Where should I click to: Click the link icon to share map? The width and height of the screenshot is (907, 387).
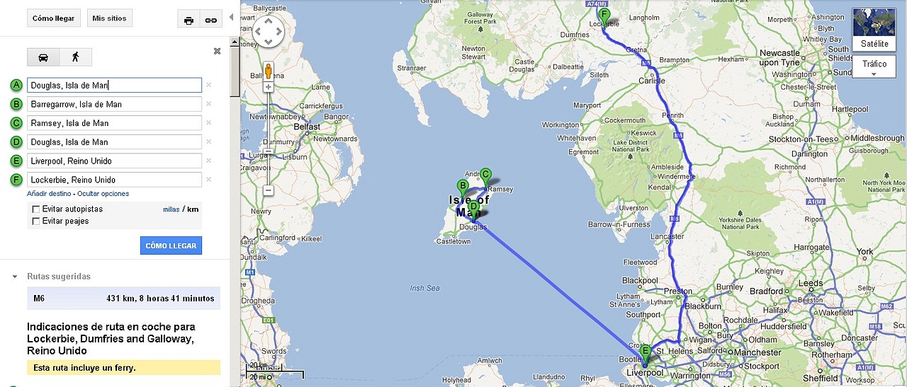[x=210, y=20]
